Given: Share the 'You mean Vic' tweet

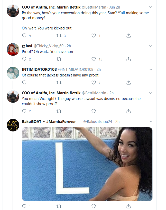Looking at the screenshot, I should tap(128, 111).
